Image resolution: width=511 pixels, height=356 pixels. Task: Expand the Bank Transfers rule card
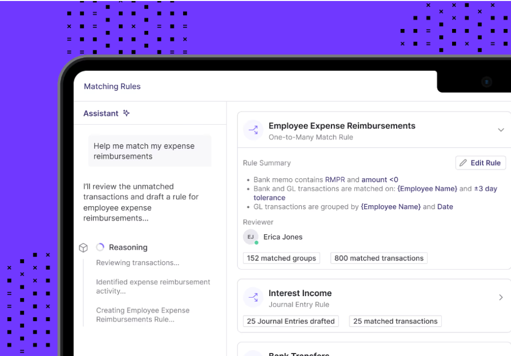[x=298, y=353]
